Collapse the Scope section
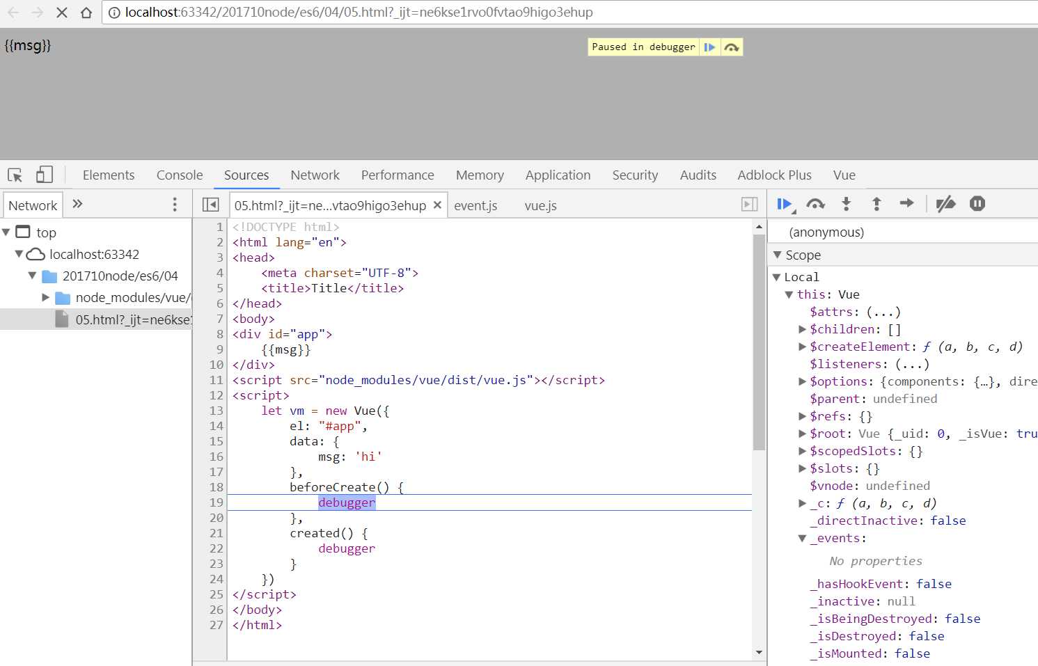 tap(778, 255)
